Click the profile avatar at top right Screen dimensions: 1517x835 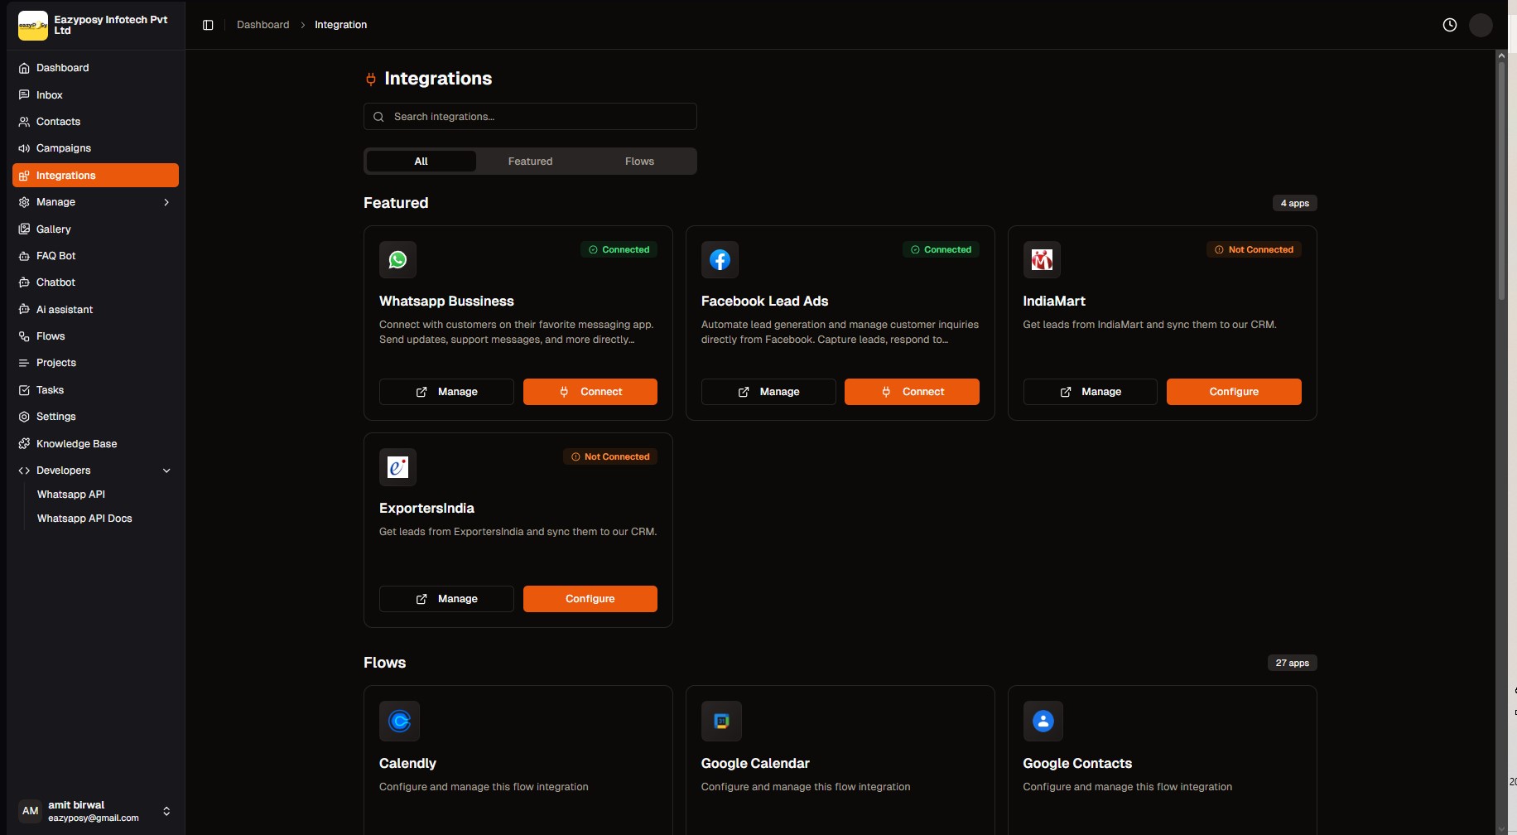tap(1481, 25)
